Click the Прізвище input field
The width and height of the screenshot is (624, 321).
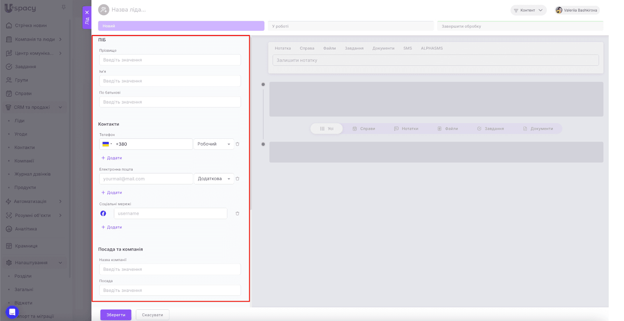click(170, 60)
